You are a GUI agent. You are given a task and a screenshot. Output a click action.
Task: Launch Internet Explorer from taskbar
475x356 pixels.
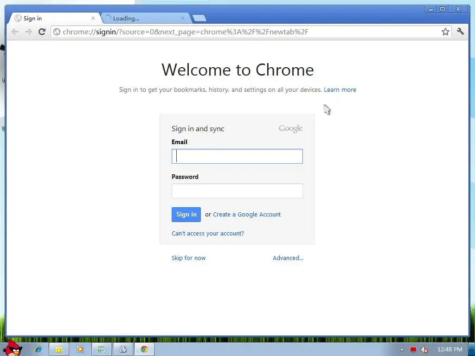click(38, 350)
